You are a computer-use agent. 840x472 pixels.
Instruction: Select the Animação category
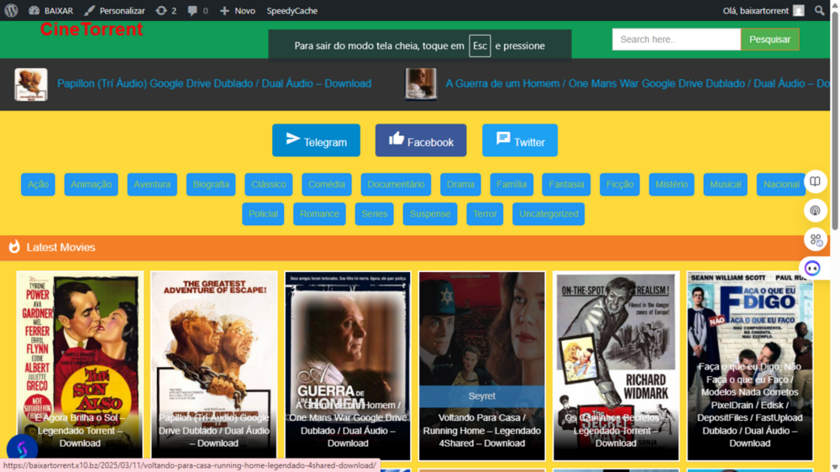tap(91, 184)
